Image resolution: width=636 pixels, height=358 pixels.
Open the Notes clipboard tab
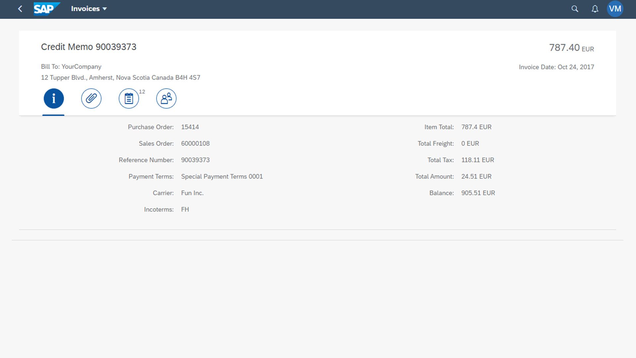pyautogui.click(x=129, y=98)
